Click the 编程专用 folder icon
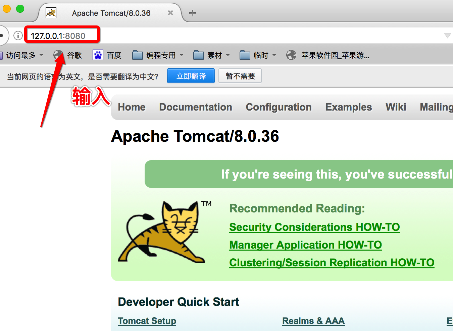This screenshot has height=331, width=453. coord(138,55)
